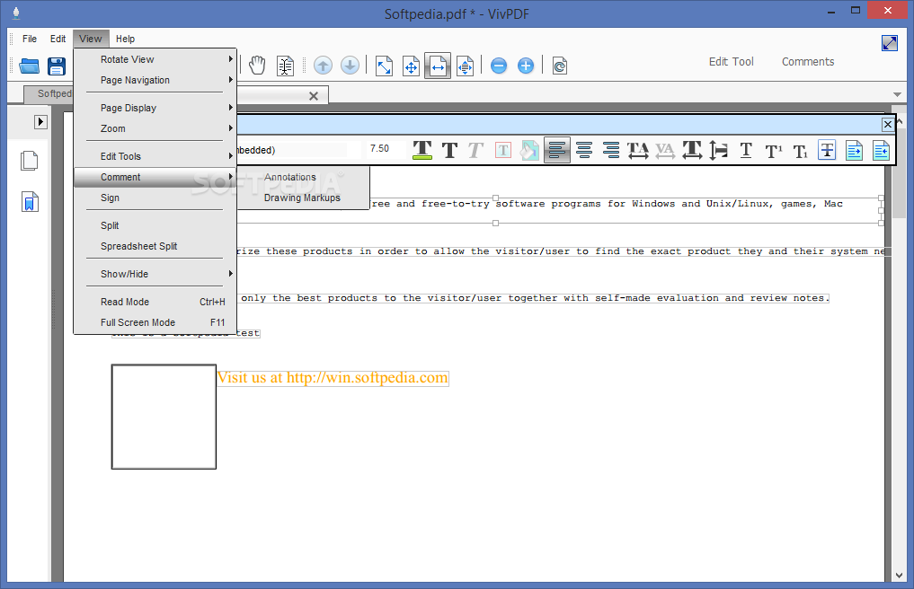
Task: Toggle the fit width page icon
Action: click(x=438, y=66)
